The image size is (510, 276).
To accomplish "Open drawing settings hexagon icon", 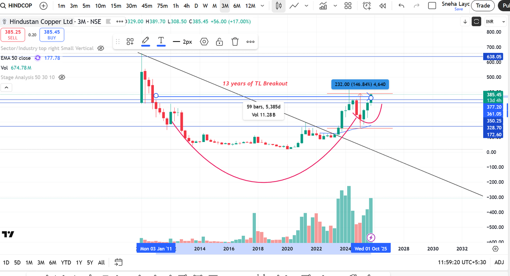I will point(204,42).
